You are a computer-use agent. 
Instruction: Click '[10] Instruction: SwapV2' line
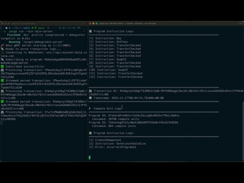click(x=108, y=70)
